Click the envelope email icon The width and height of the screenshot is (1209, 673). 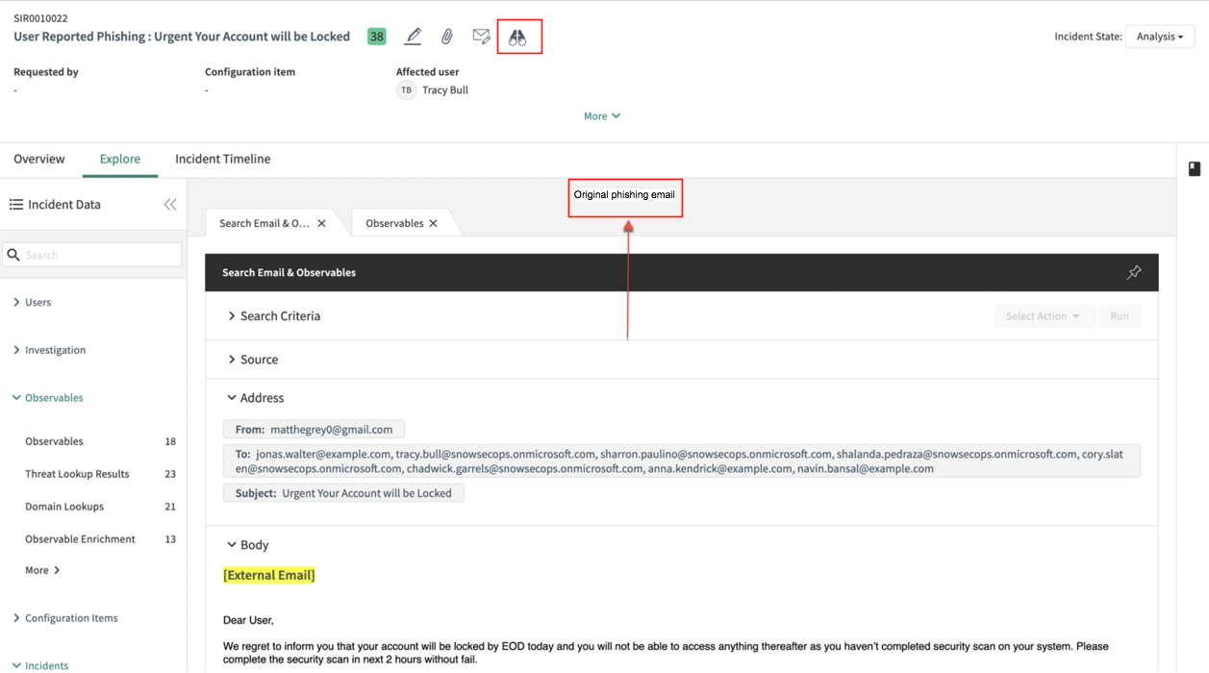point(481,37)
